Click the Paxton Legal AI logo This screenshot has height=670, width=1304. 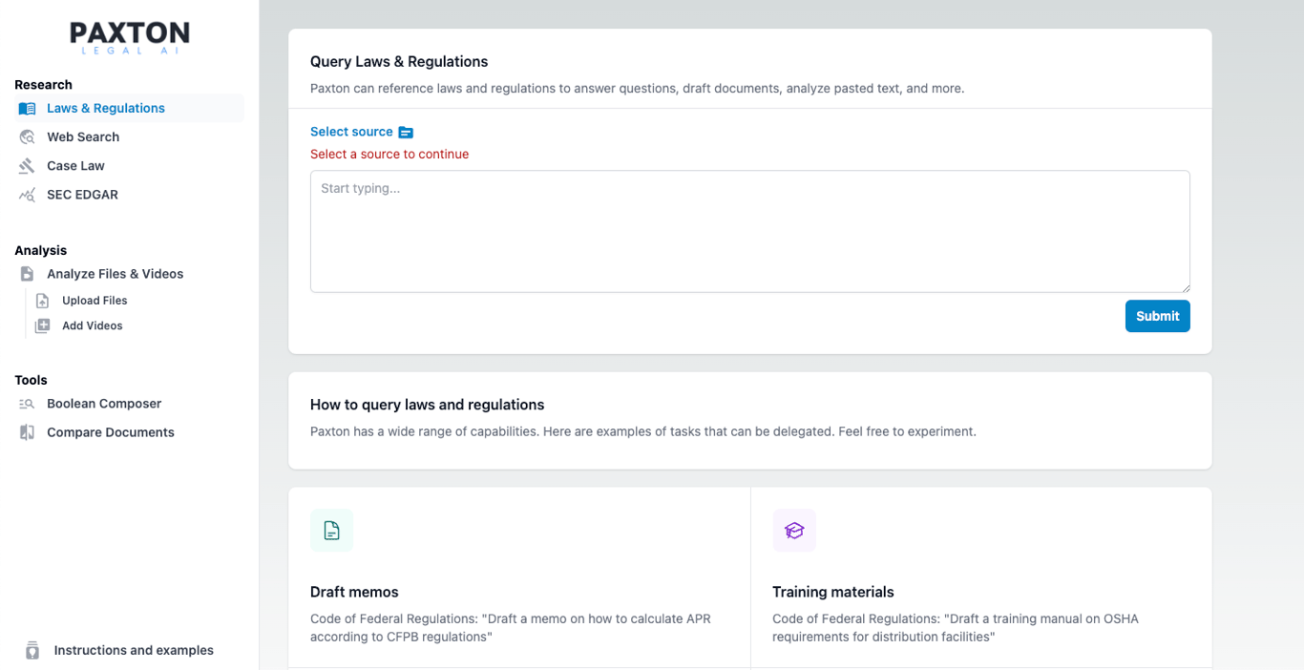129,36
